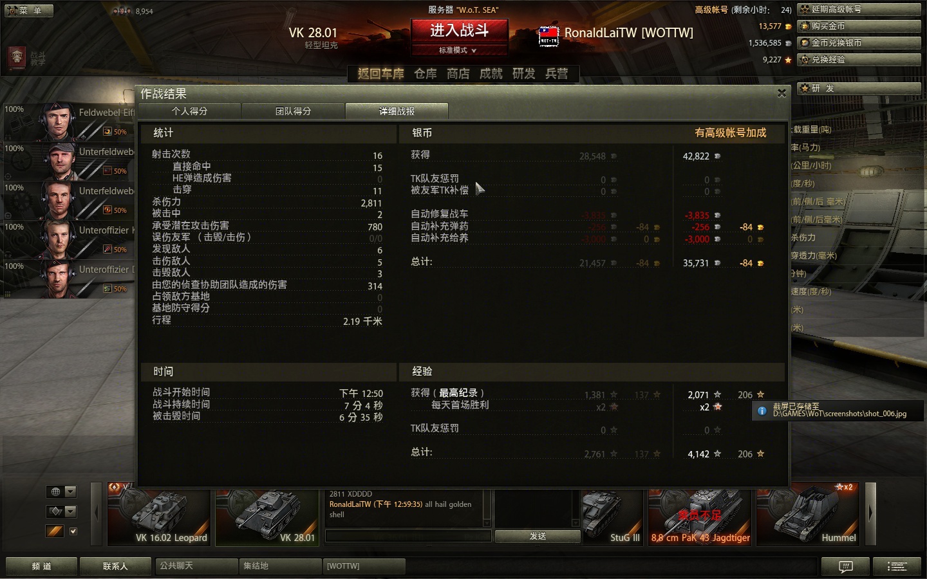
Task: Open the 公共聊天 chat channel tab
Action: pos(196,566)
